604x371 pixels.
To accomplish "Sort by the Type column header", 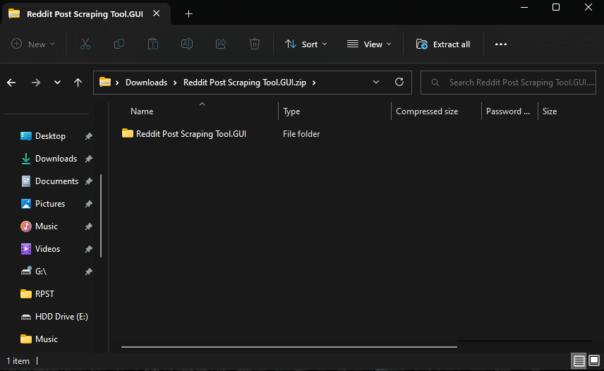I will click(x=291, y=111).
